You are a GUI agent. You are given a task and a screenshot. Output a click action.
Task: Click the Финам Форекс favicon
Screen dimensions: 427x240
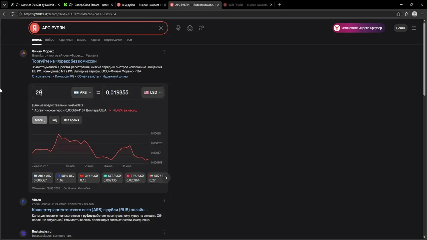coord(23,53)
